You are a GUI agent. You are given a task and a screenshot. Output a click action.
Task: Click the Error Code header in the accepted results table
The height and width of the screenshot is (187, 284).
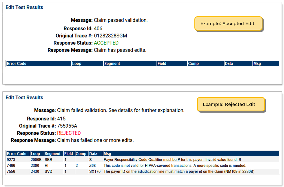17,64
